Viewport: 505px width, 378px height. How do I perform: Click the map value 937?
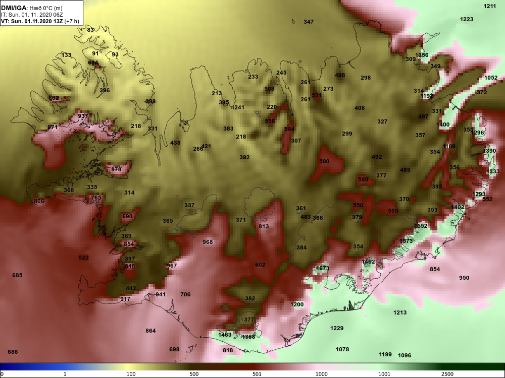coord(83,116)
